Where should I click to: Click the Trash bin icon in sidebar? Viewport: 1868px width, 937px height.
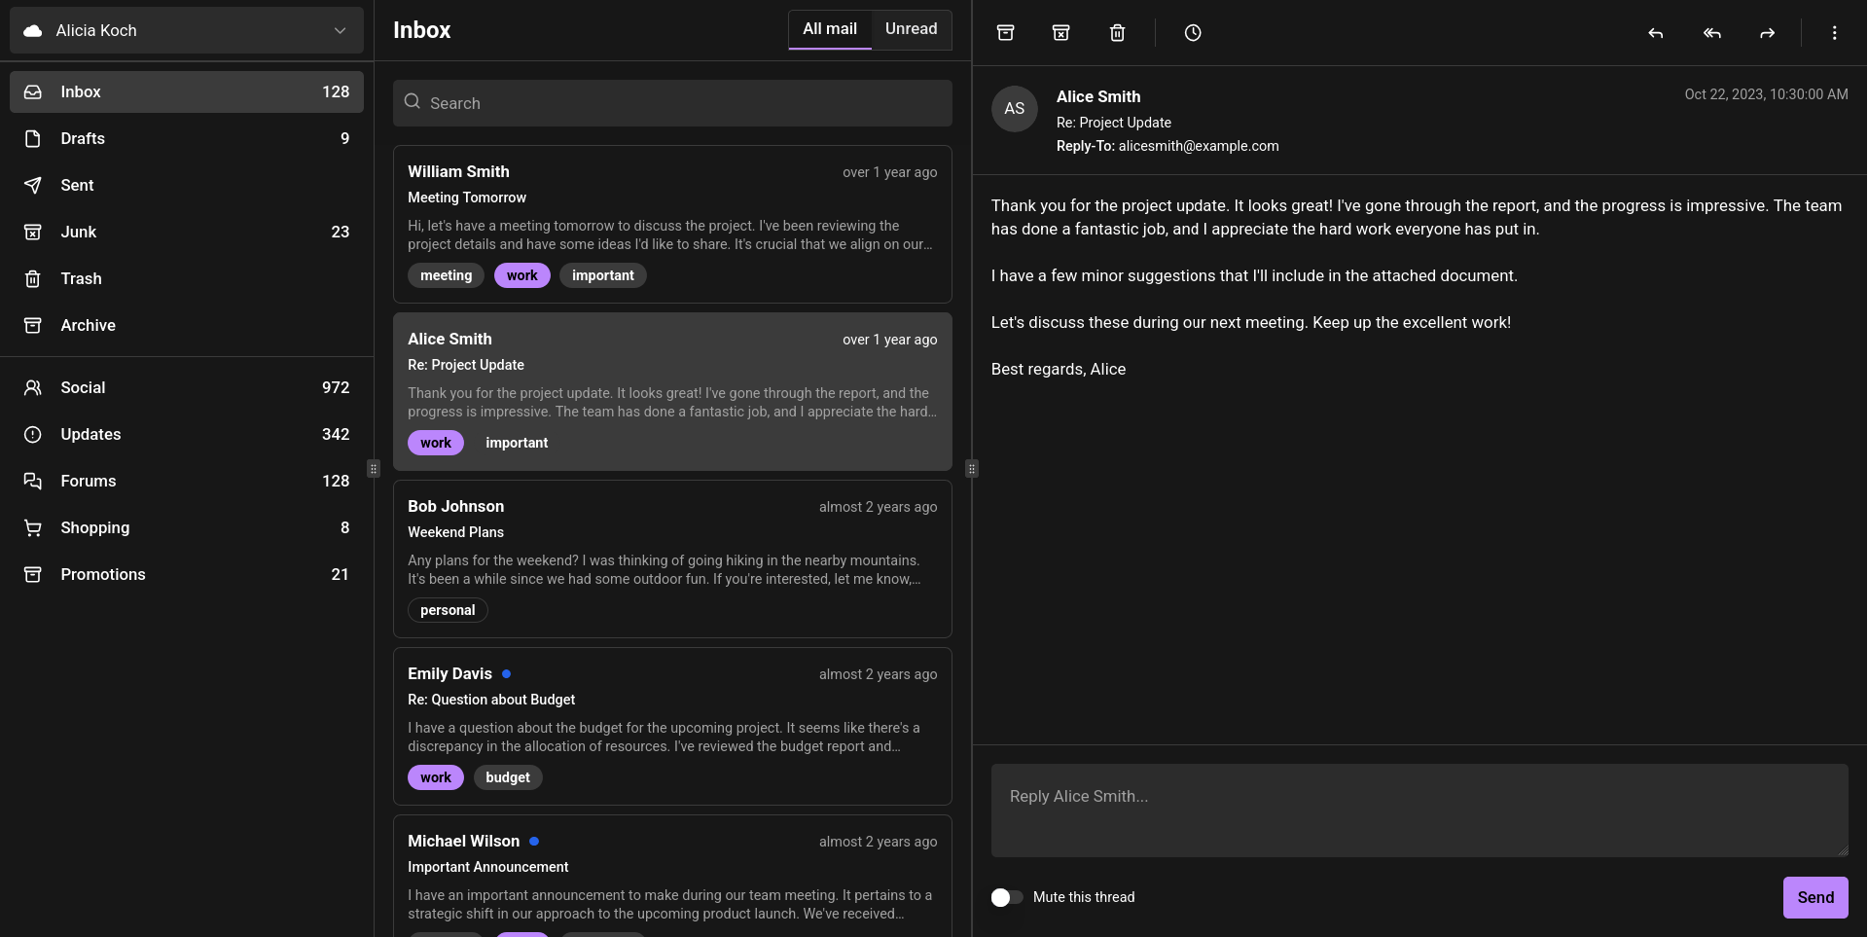click(x=33, y=278)
